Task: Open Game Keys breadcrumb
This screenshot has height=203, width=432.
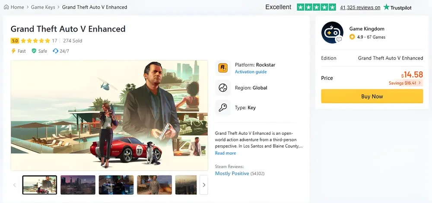Action: (42, 7)
